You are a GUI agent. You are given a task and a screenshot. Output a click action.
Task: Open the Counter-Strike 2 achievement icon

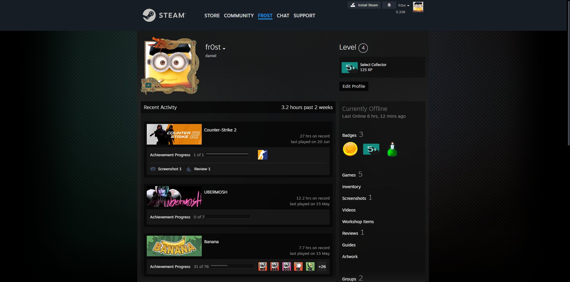pos(263,155)
